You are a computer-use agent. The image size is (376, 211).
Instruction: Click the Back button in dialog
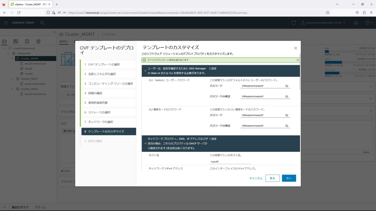[x=272, y=178]
